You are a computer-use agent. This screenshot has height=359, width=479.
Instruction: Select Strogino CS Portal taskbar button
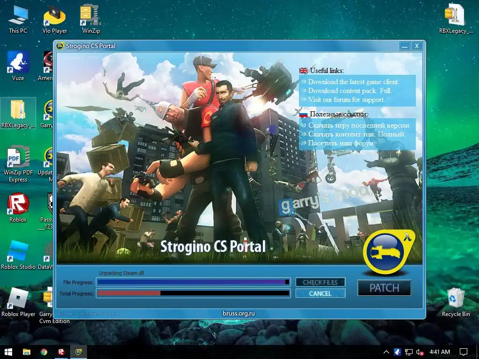coord(79,352)
